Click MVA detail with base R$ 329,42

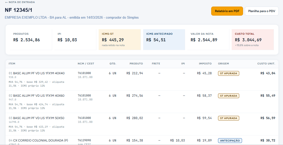click(x=36, y=84)
